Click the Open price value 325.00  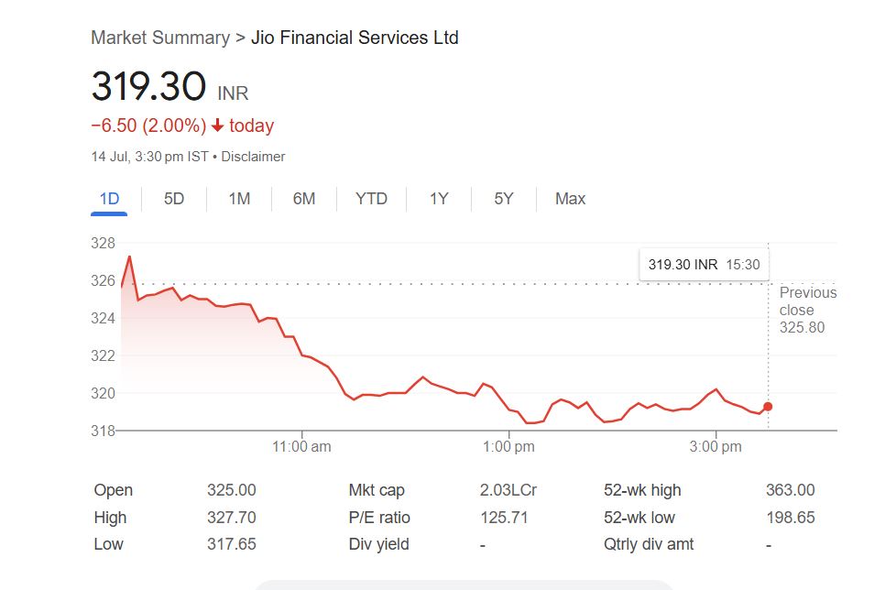click(232, 490)
